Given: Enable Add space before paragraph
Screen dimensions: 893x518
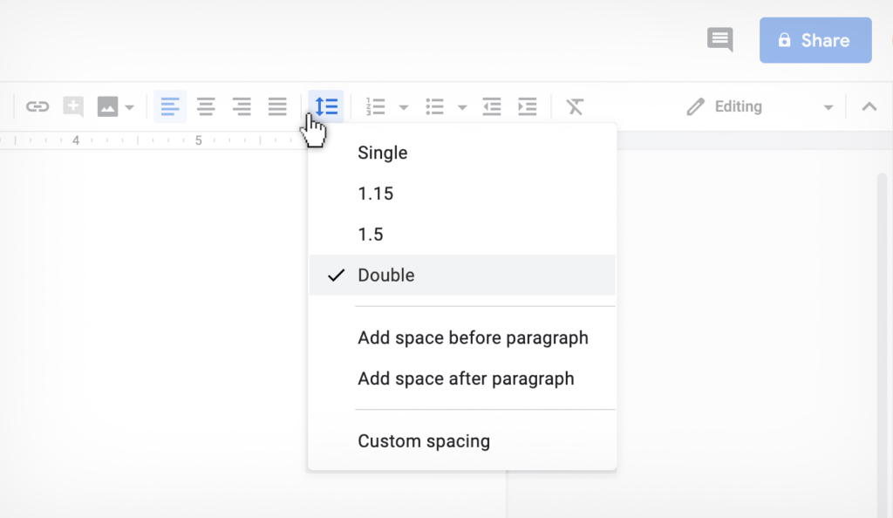Looking at the screenshot, I should 474,337.
